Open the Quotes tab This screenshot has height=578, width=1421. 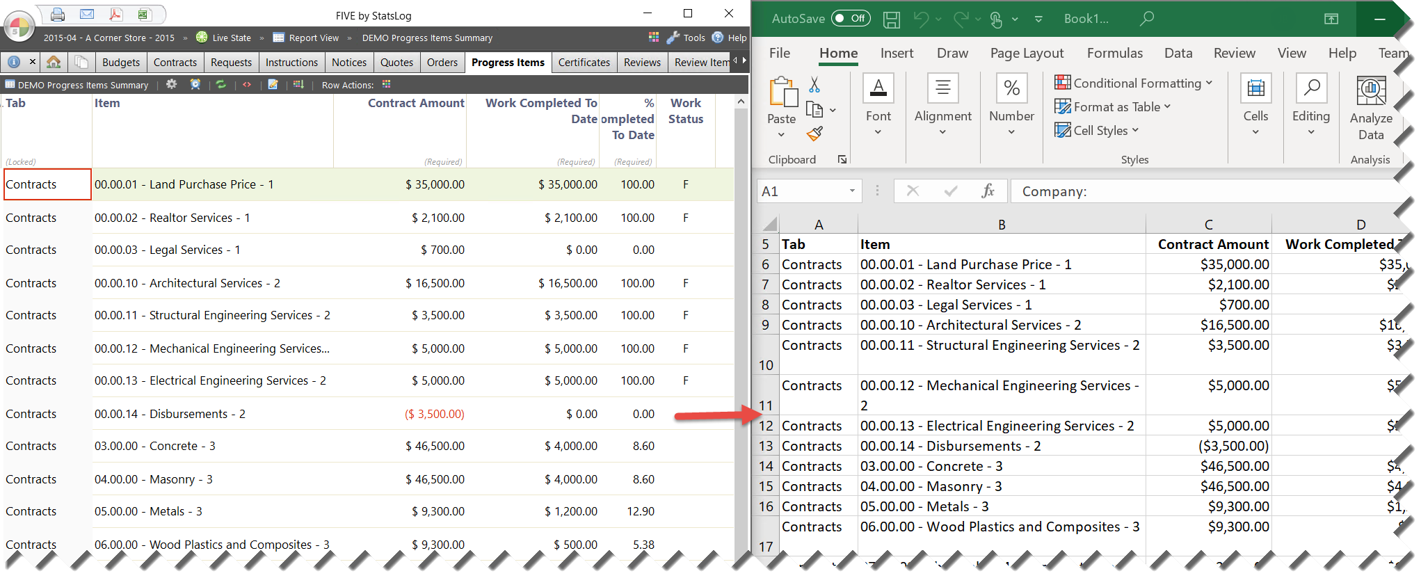[396, 62]
